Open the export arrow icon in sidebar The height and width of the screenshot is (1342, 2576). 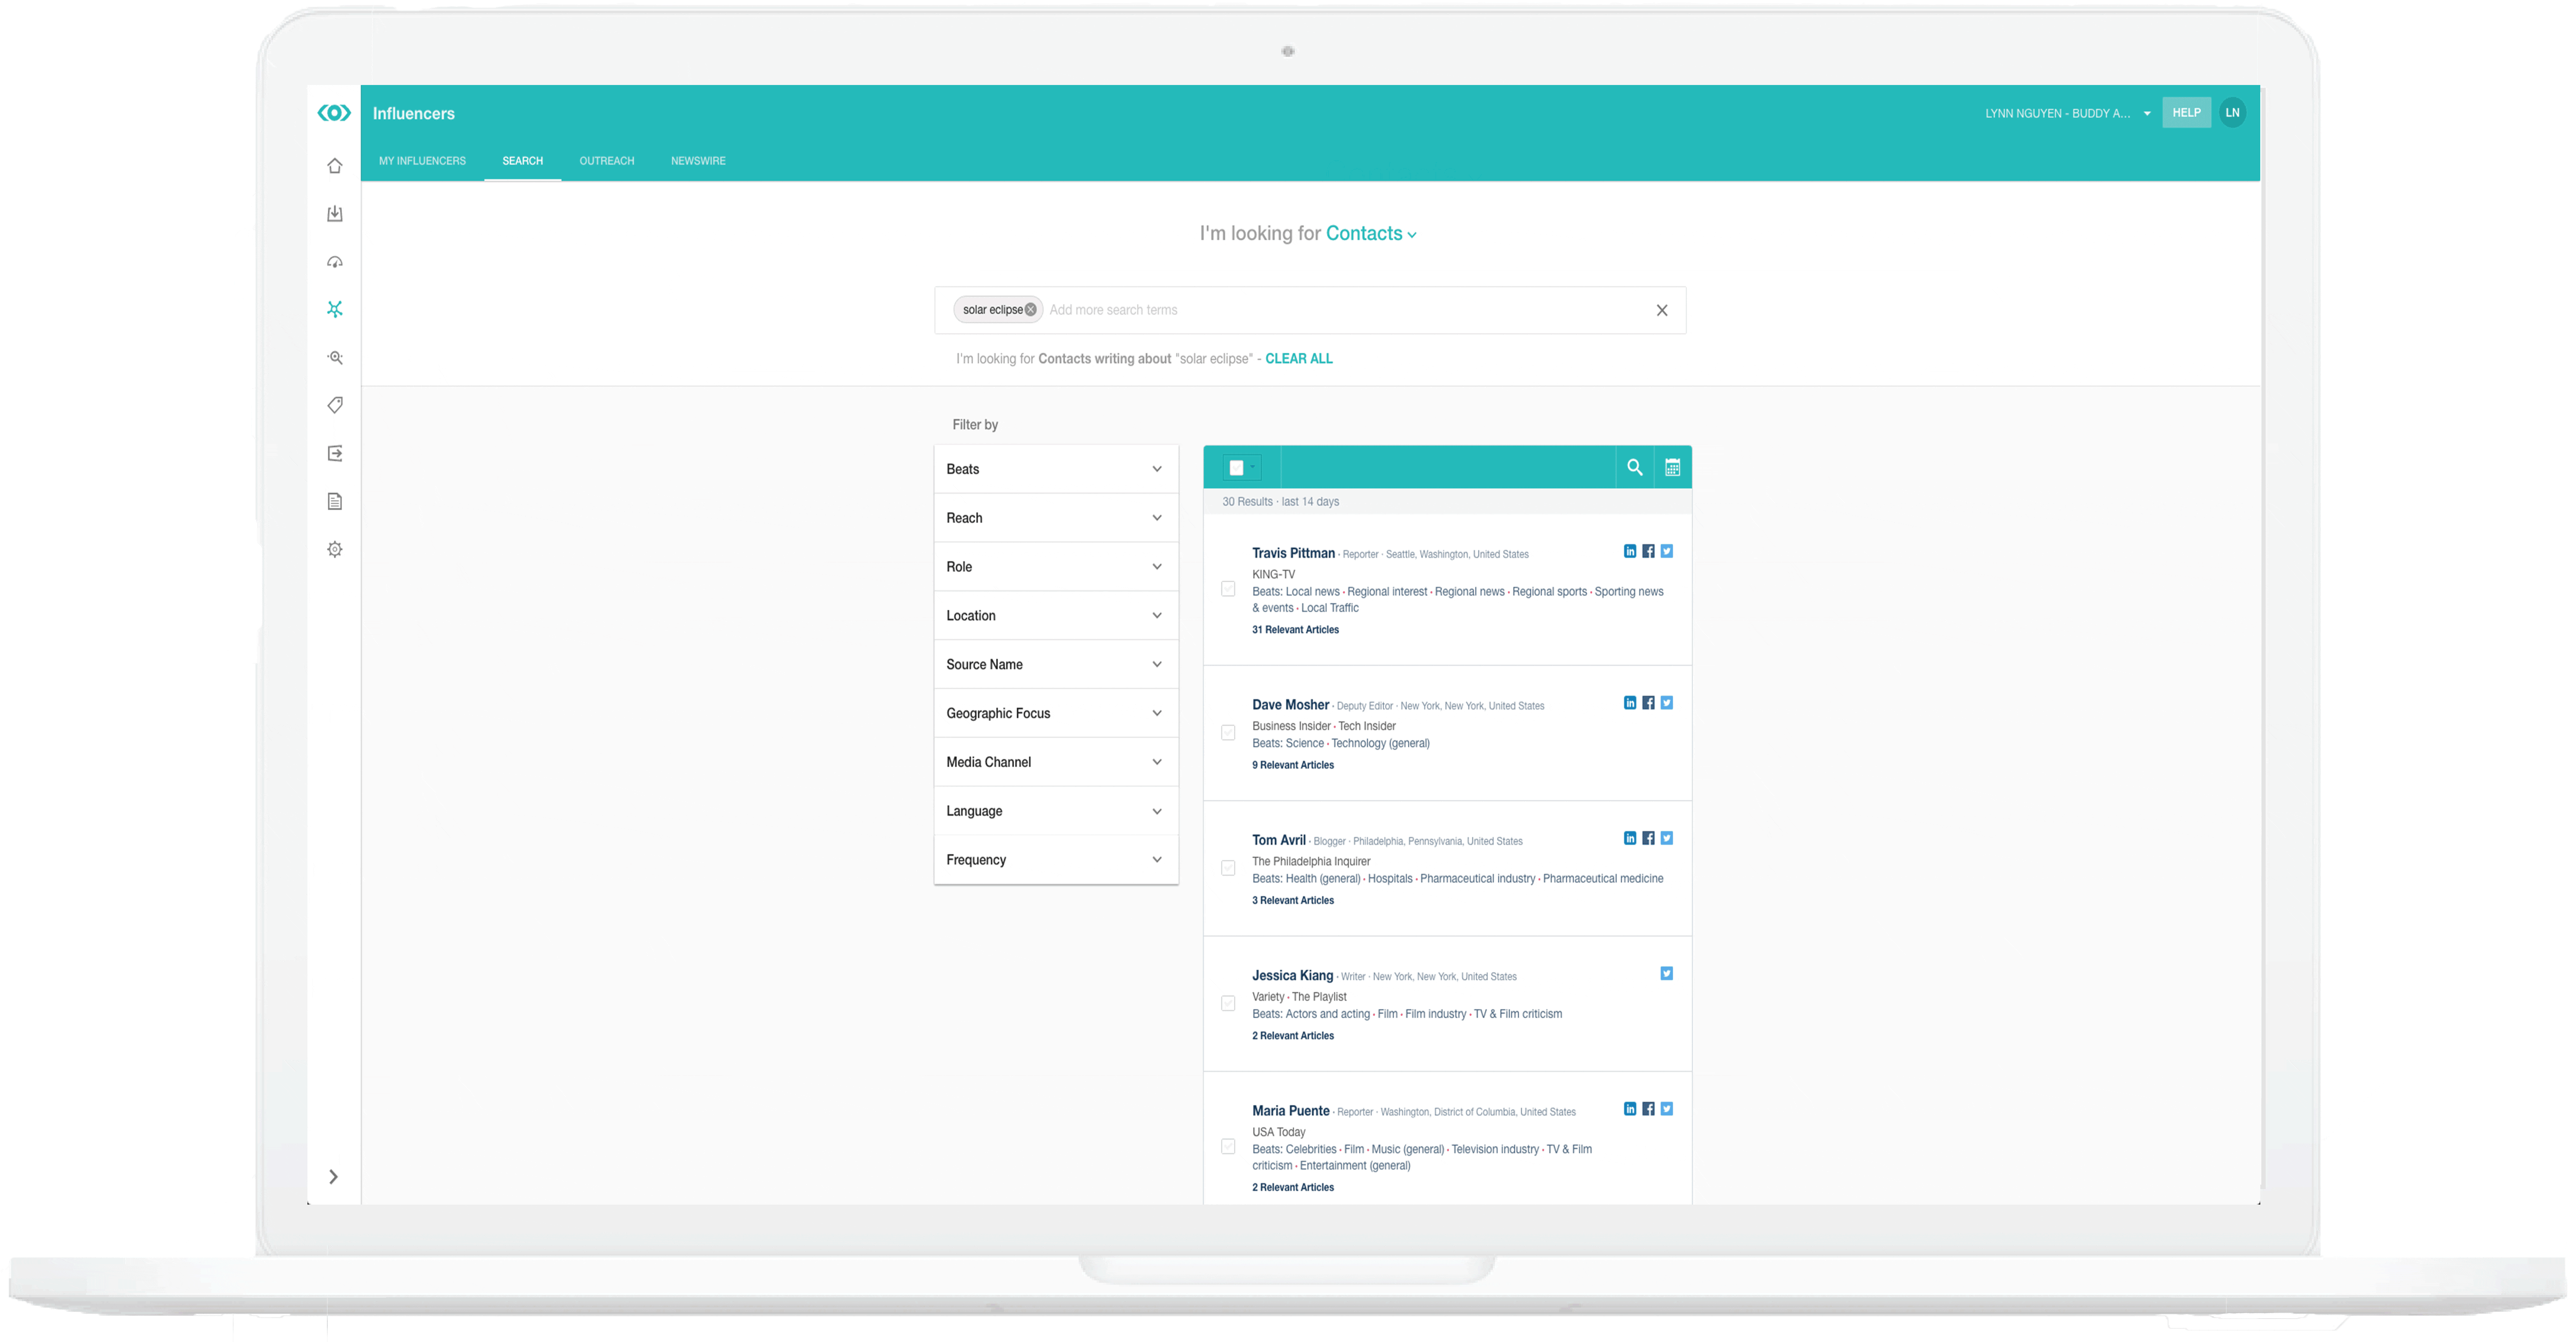[x=335, y=453]
